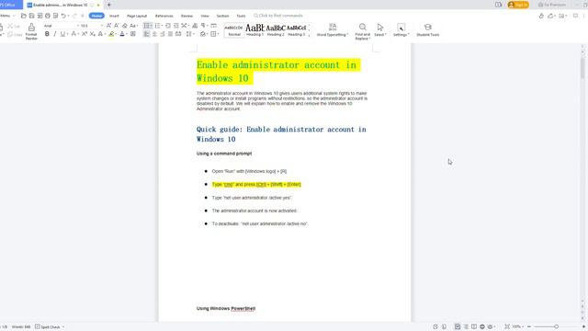Toggle Underline formatting
This screenshot has height=331, width=588.
(x=62, y=34)
